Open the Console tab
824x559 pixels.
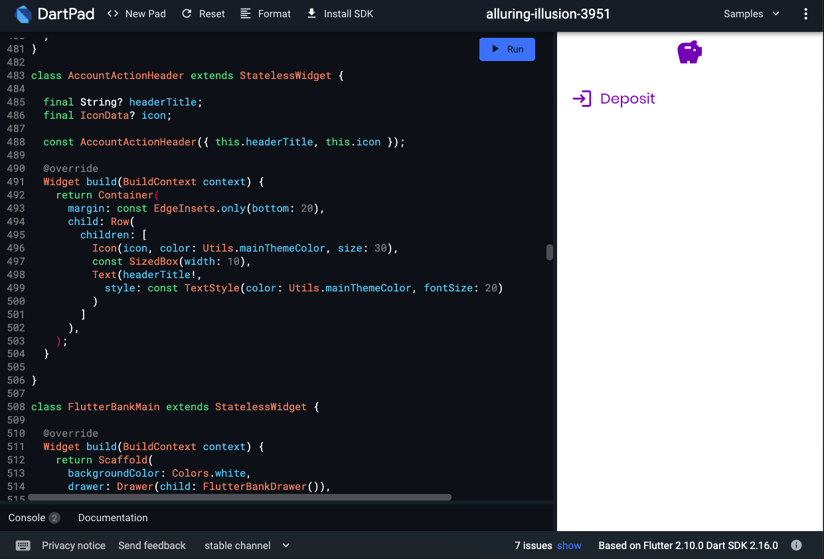click(27, 518)
